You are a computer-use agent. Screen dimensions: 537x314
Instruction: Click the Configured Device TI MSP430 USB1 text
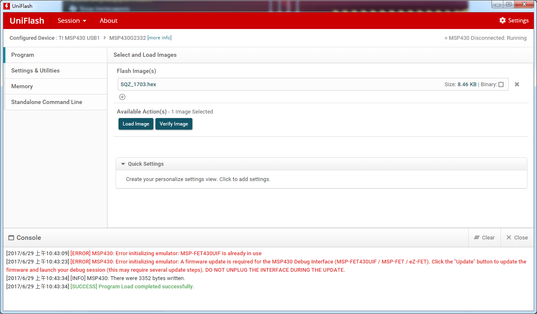[x=55, y=38]
